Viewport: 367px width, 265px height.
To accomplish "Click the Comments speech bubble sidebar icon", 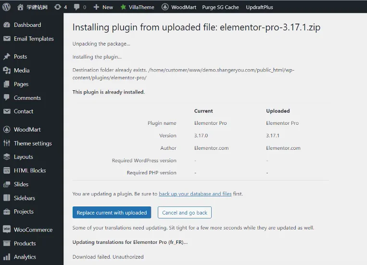I will click(7, 97).
